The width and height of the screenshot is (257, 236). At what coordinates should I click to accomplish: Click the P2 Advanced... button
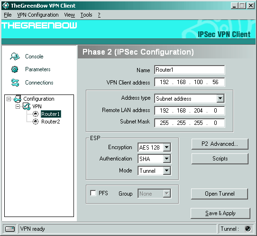point(220,144)
